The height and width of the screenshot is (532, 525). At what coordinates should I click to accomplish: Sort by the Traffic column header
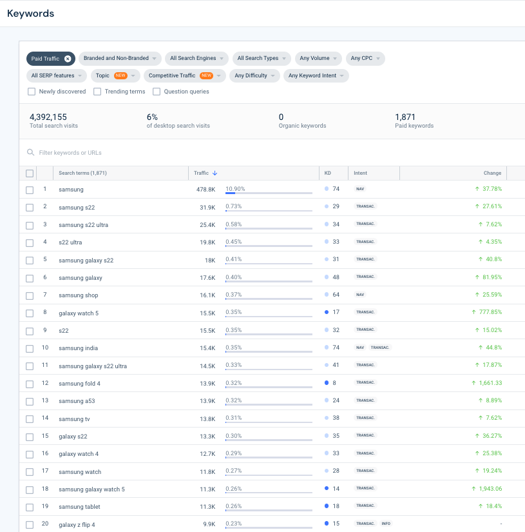pos(201,173)
